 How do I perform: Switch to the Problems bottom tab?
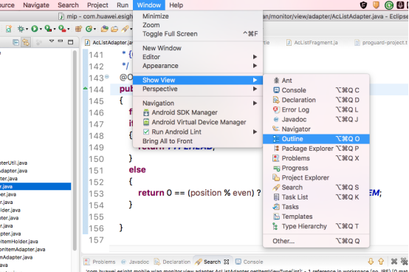(x=100, y=262)
